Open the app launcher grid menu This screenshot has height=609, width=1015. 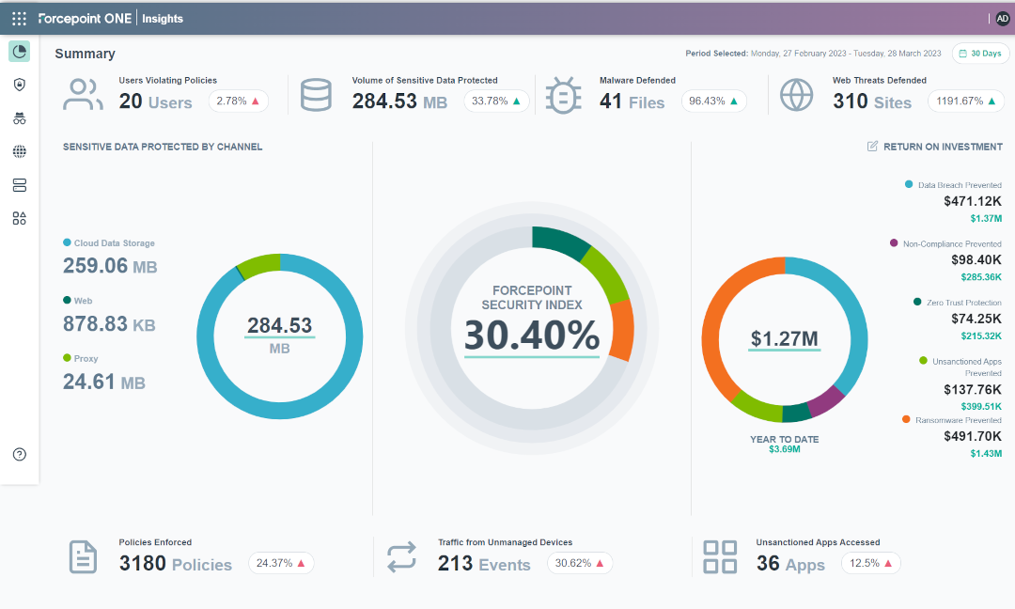tap(19, 19)
